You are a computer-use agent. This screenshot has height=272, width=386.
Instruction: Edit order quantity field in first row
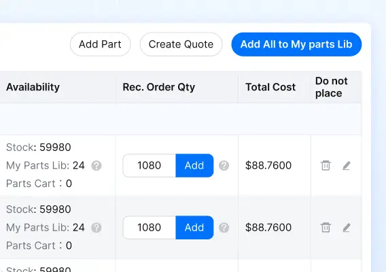pos(150,165)
